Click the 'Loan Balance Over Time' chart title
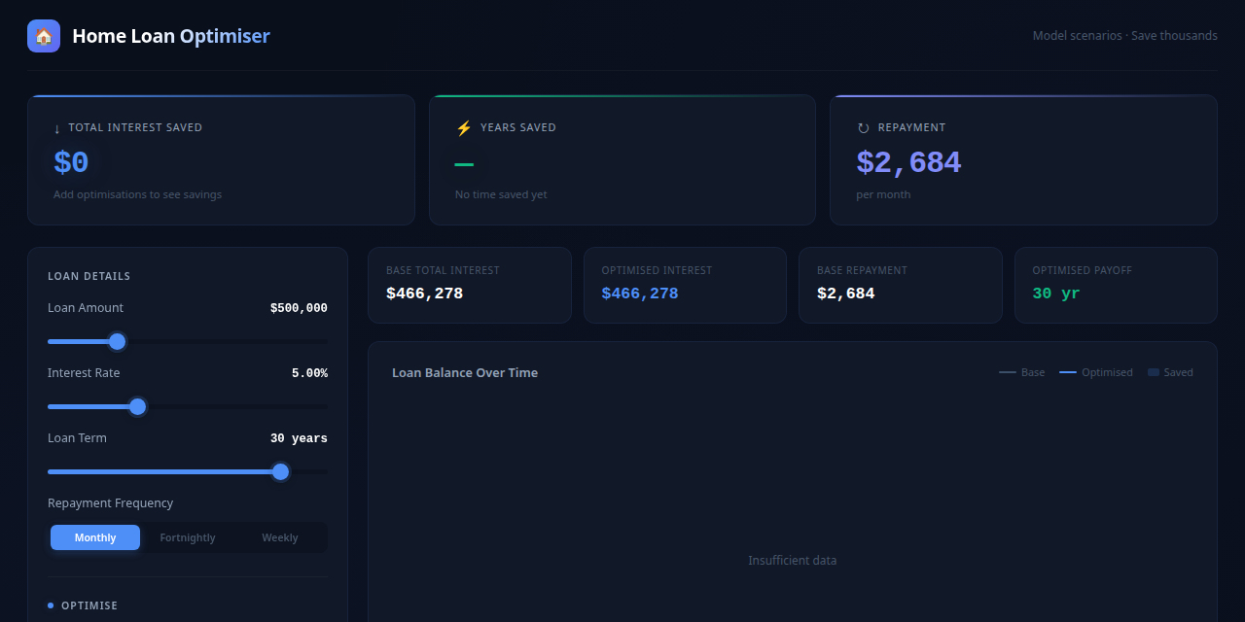The image size is (1245, 622). point(465,372)
